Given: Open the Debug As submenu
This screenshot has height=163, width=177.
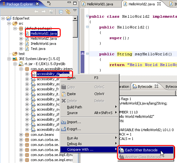Looking at the screenshot, I should pyautogui.click(x=90, y=144).
